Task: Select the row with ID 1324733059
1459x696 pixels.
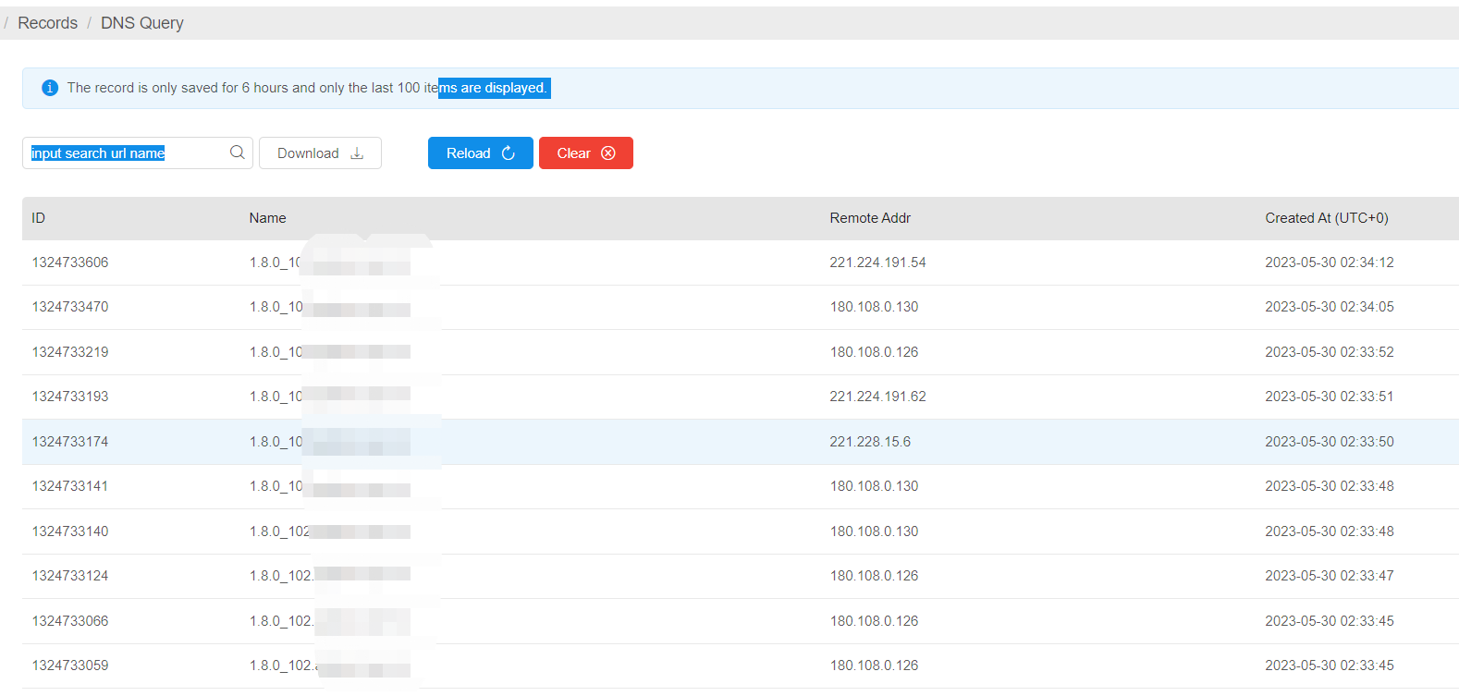Action: pos(741,665)
